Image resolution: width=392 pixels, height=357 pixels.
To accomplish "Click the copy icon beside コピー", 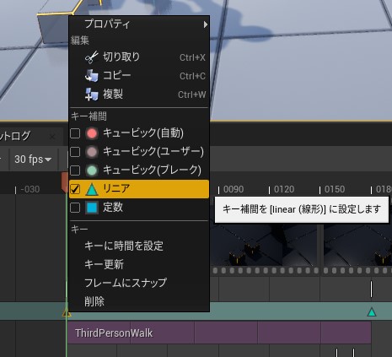I will coord(92,76).
